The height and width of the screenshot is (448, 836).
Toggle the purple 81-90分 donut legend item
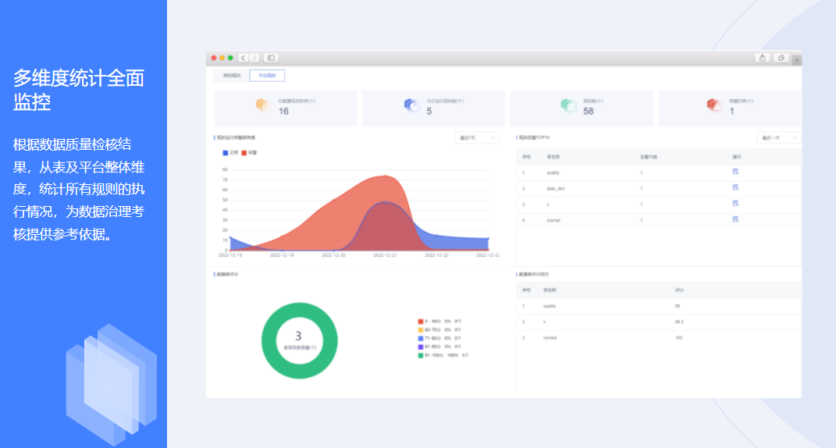point(439,347)
